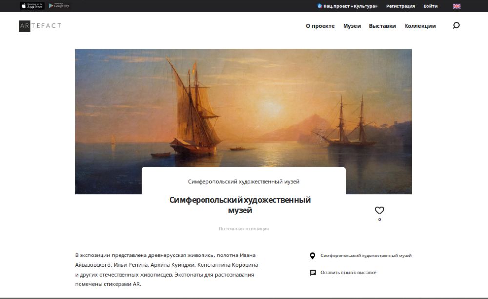This screenshot has height=299, width=488.
Task: Click the review comment bubble icon
Action: [313, 273]
